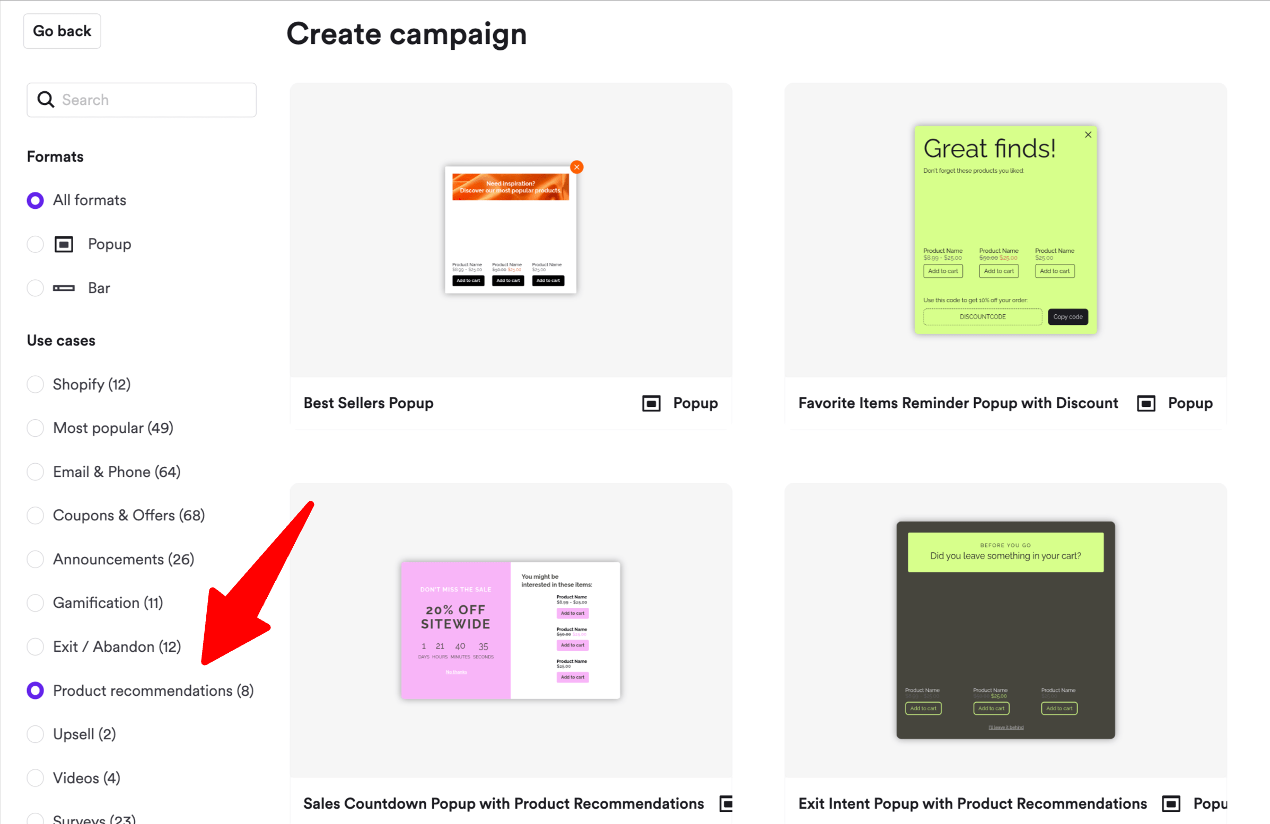This screenshot has height=824, width=1270.
Task: Click the search magnifier icon
Action: 46,100
